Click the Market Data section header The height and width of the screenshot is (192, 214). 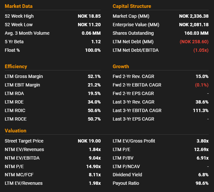[x=18, y=6]
